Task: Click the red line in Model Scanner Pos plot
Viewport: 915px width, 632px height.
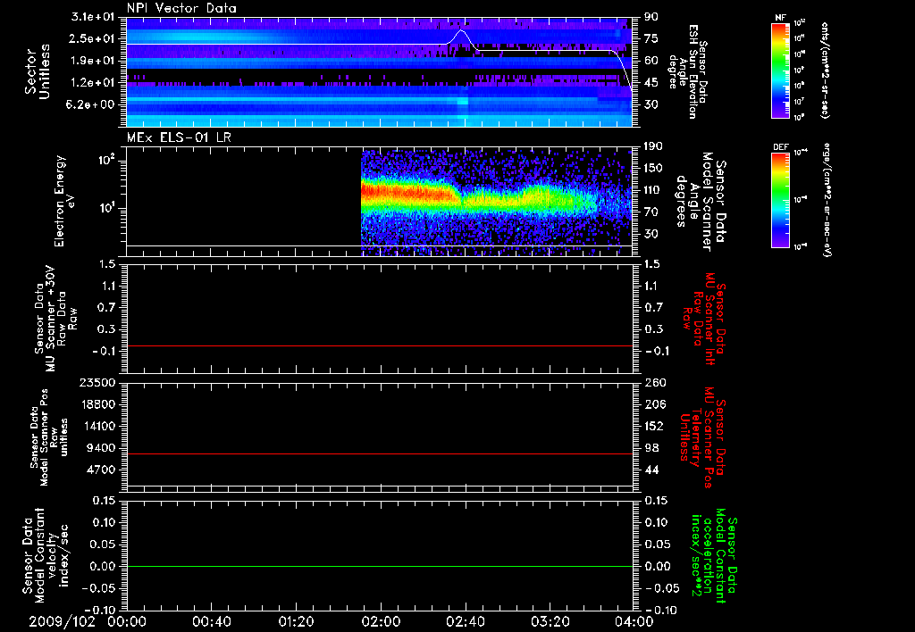Action: point(379,453)
